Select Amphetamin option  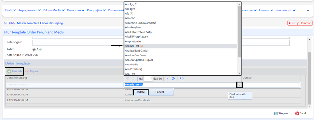[x=181, y=41]
